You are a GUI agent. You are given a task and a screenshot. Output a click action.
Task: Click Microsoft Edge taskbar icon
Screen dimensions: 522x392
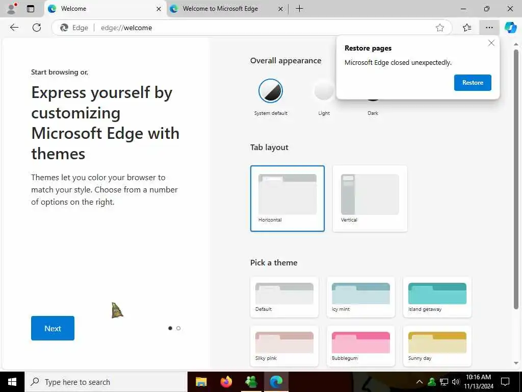276,382
